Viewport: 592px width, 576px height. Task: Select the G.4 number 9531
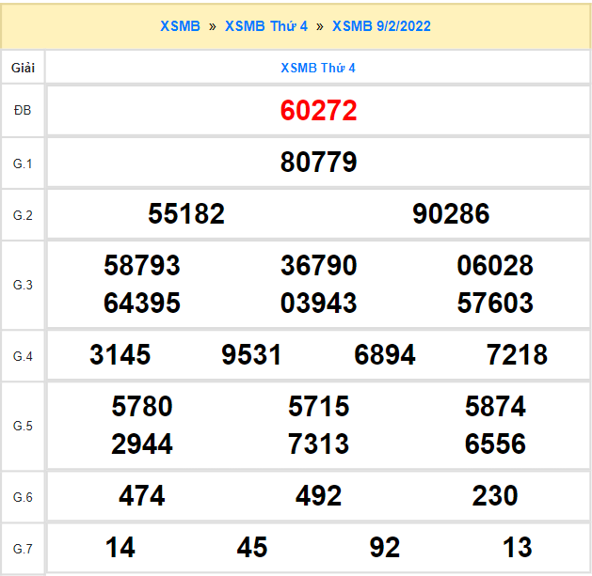251,355
